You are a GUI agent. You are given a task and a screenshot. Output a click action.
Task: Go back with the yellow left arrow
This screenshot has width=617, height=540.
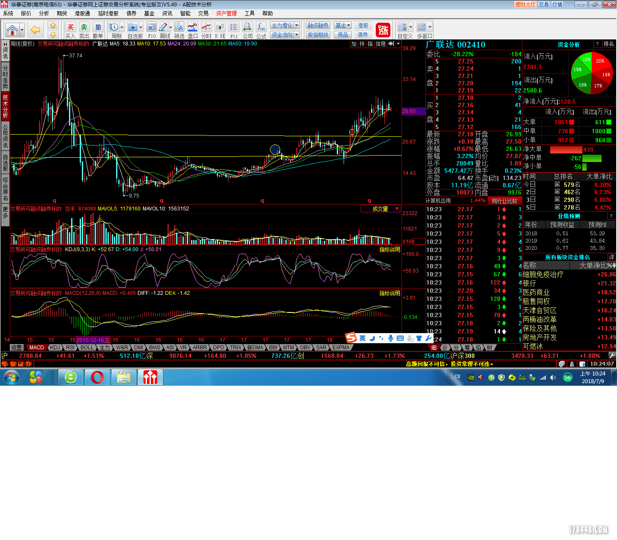(x=35, y=30)
